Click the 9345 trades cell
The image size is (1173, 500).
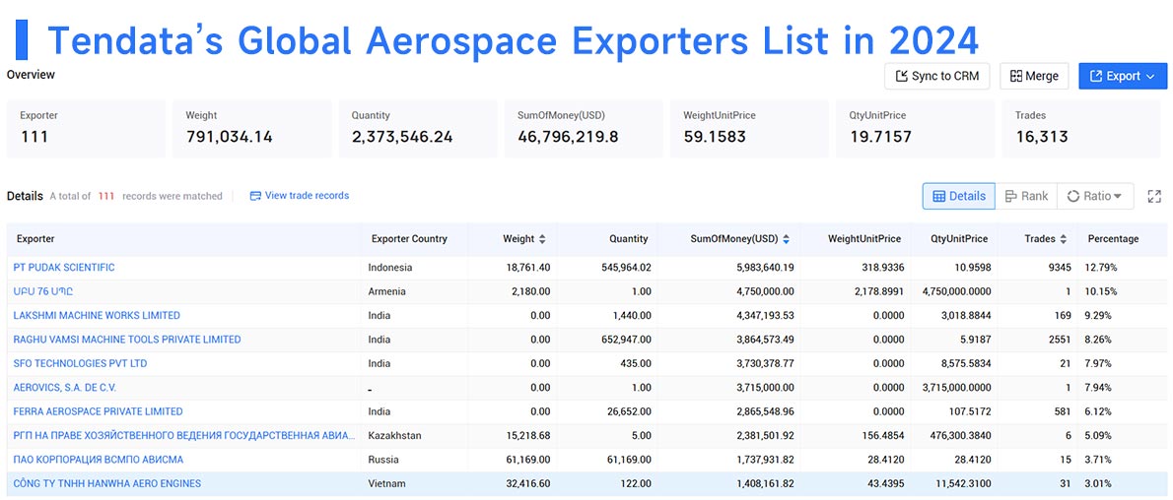coord(1060,268)
